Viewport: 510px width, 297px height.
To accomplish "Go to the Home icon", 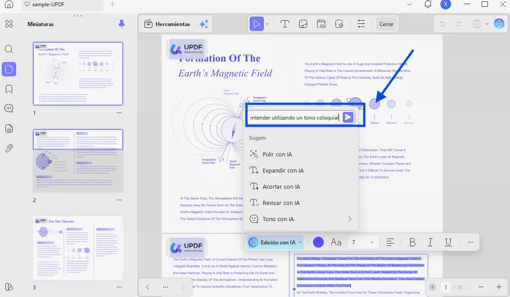I will tap(9, 4).
